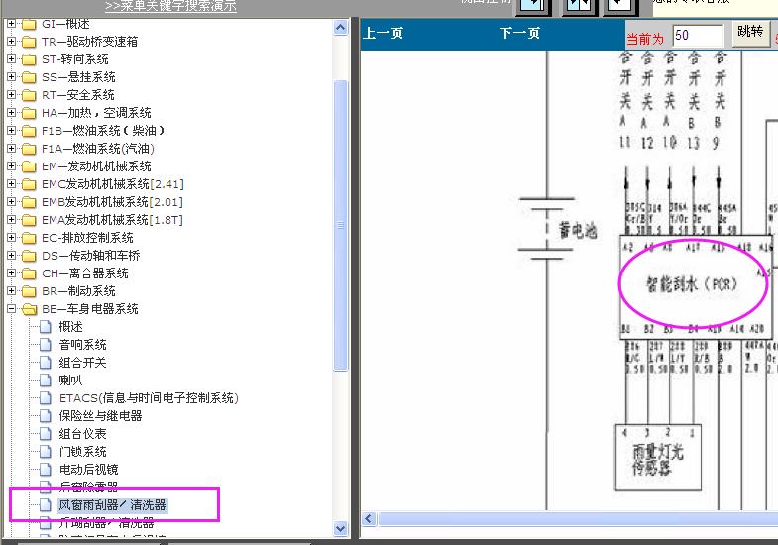Click the EMC发动机机械系统[2.41] folder label
778x545 pixels.
113,184
